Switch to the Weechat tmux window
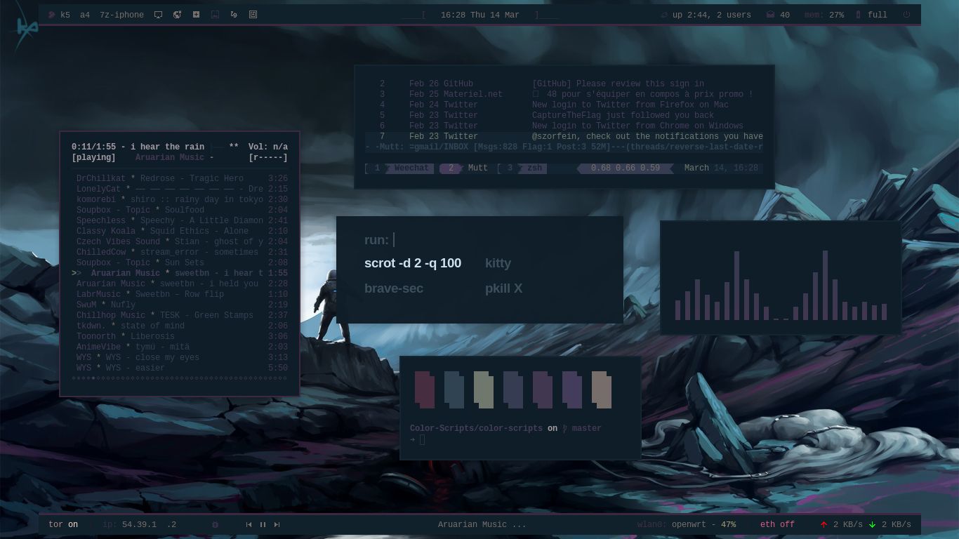The image size is (959, 539). click(411, 168)
